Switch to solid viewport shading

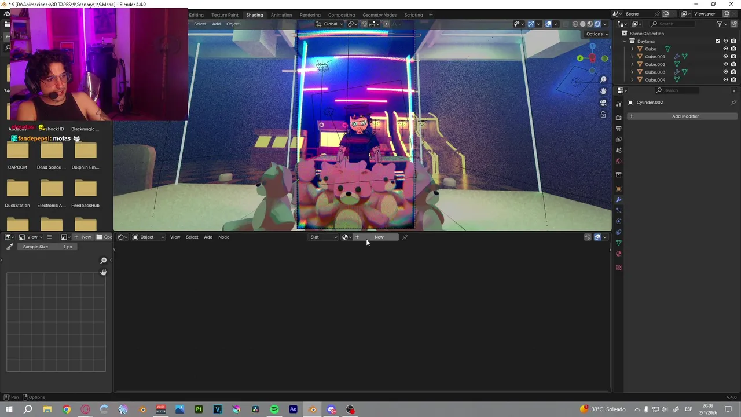[x=583, y=24]
